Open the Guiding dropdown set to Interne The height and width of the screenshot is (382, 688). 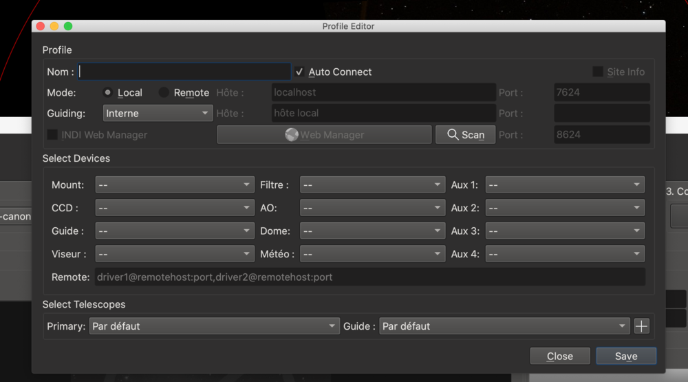tap(158, 113)
